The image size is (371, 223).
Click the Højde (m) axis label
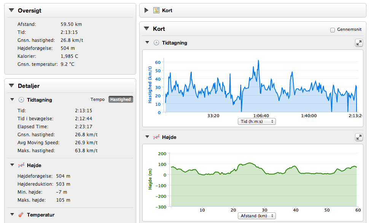click(x=150, y=179)
